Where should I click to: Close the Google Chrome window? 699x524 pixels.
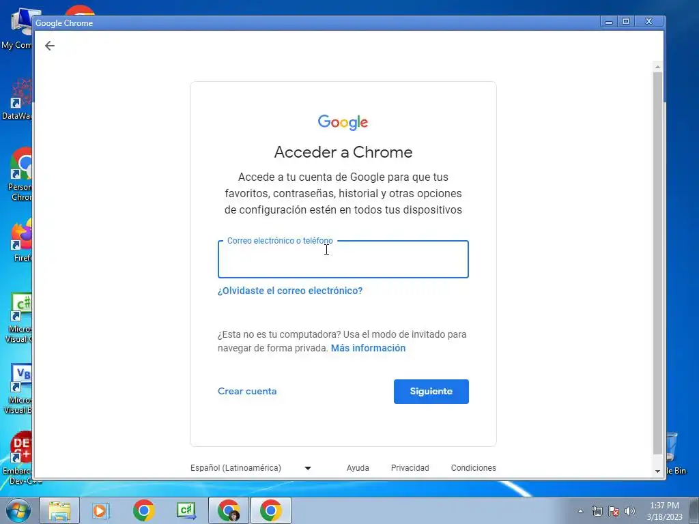point(649,21)
